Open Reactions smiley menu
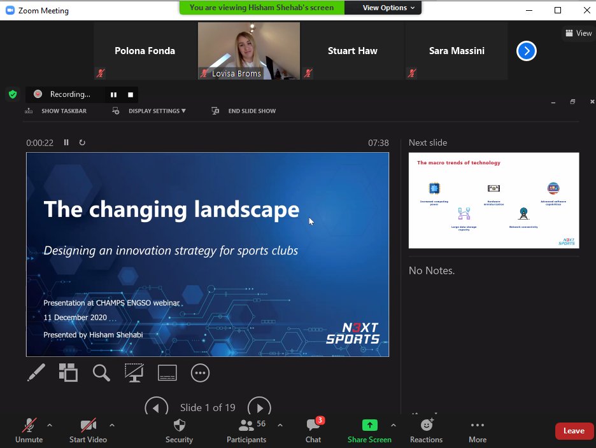The width and height of the screenshot is (596, 448). pos(426,431)
